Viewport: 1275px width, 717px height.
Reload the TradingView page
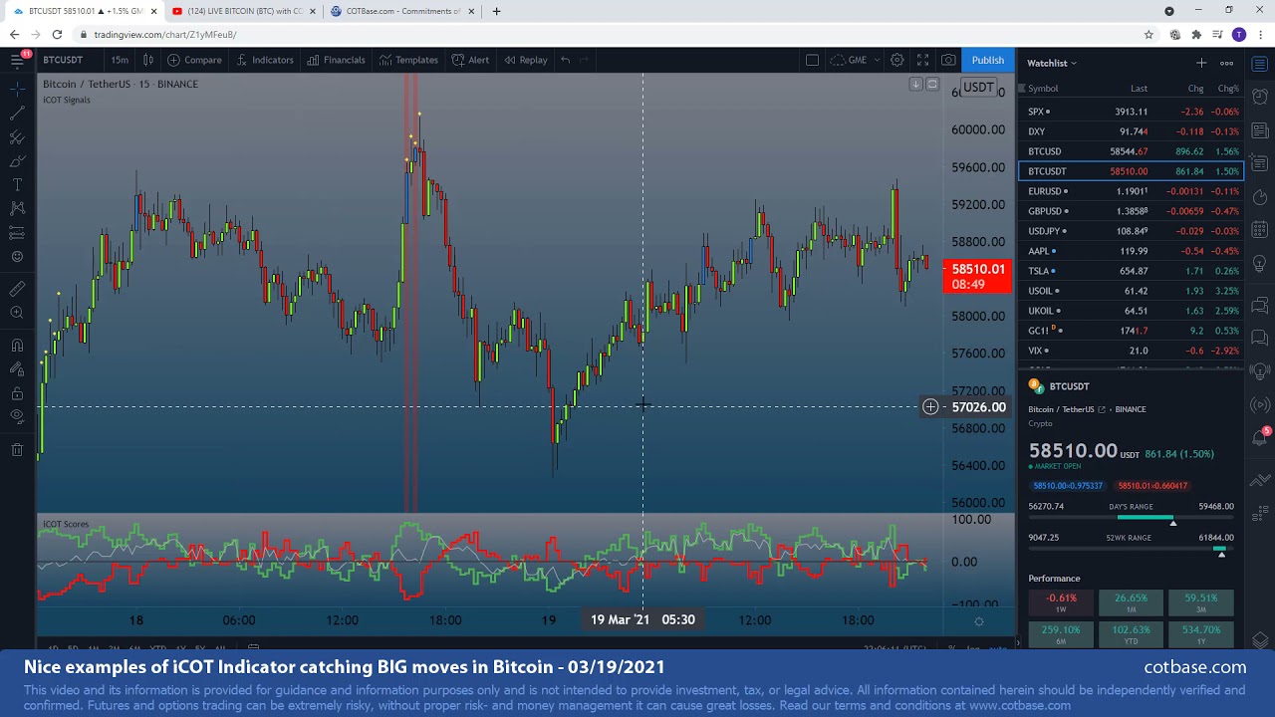(58, 34)
